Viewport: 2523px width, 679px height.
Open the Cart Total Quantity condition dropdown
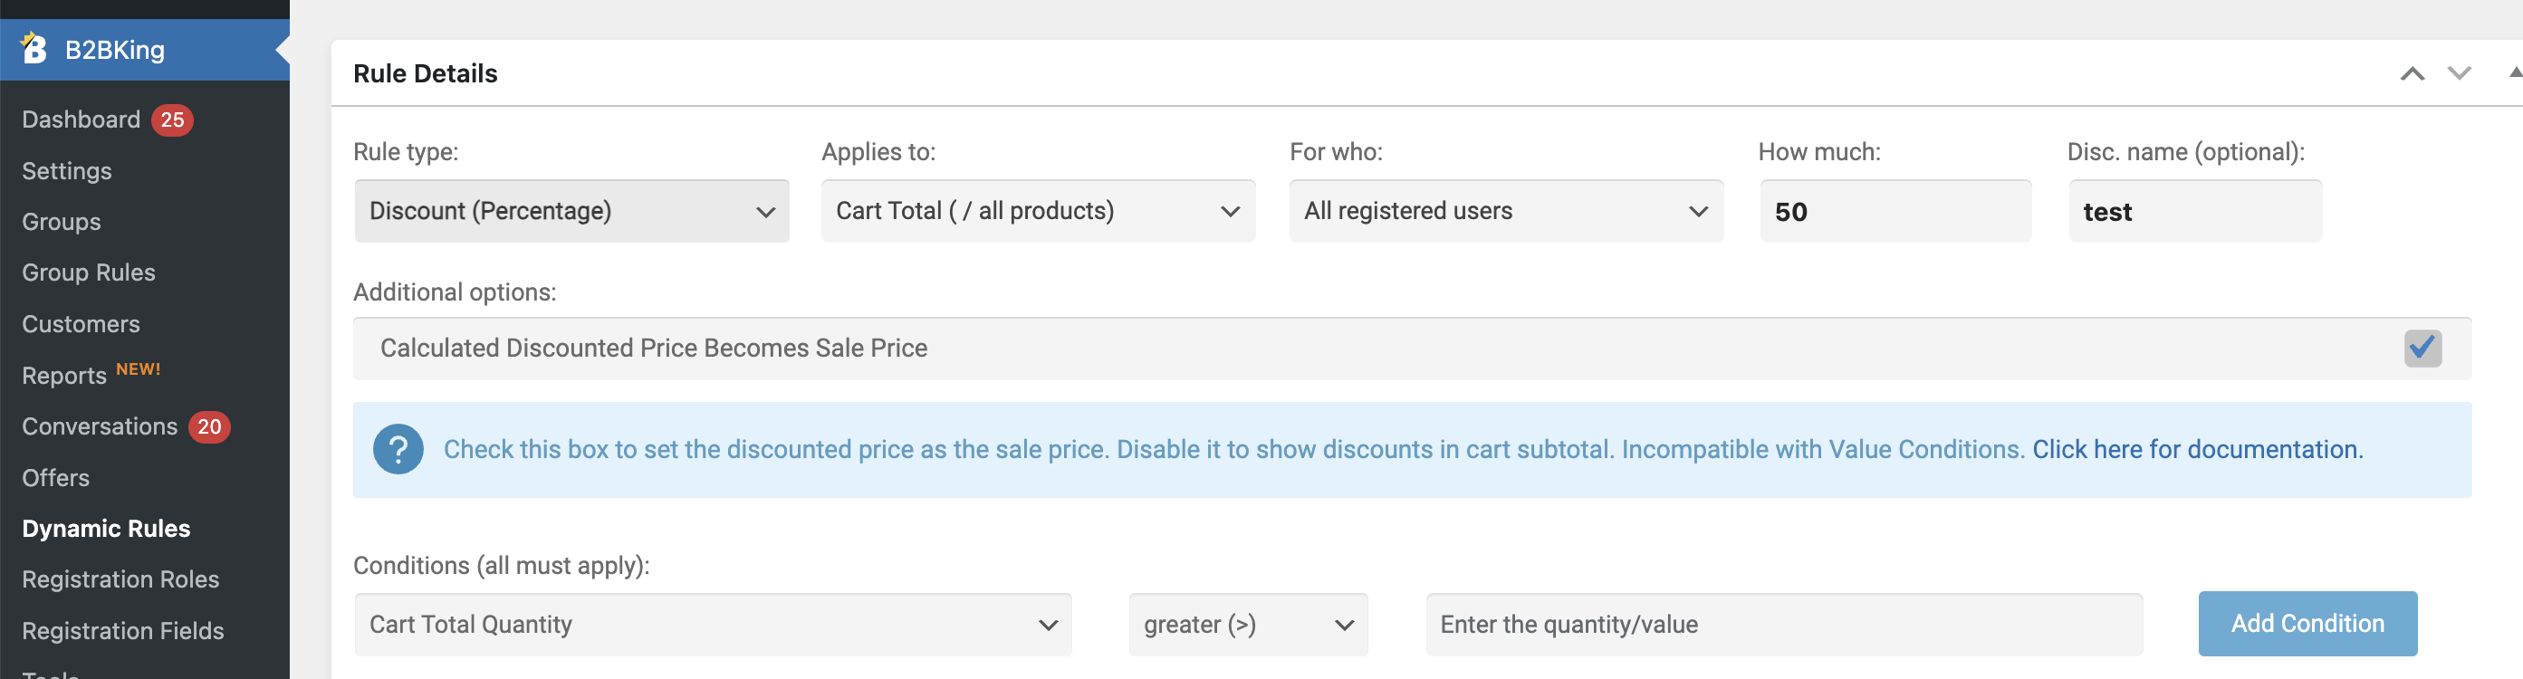click(713, 624)
